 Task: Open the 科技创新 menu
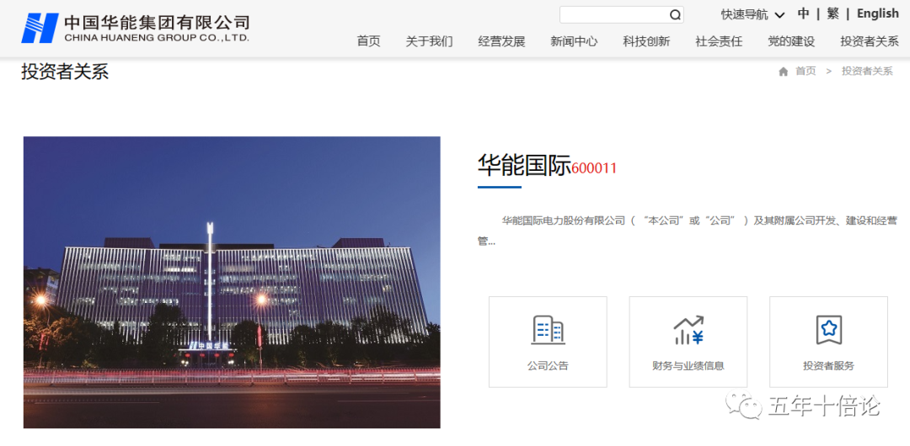[x=646, y=41]
